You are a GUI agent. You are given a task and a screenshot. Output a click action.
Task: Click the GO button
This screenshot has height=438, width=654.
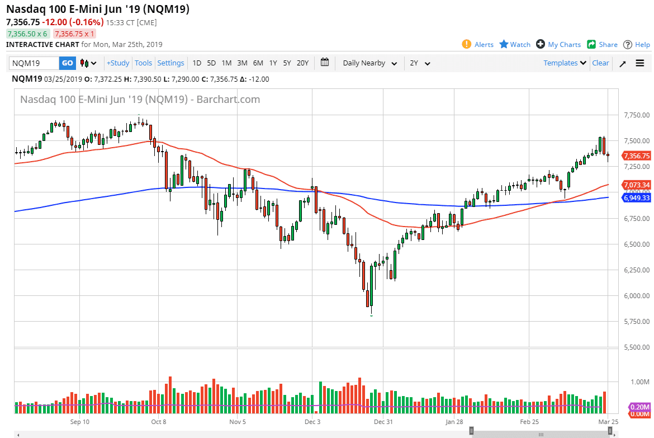(67, 63)
